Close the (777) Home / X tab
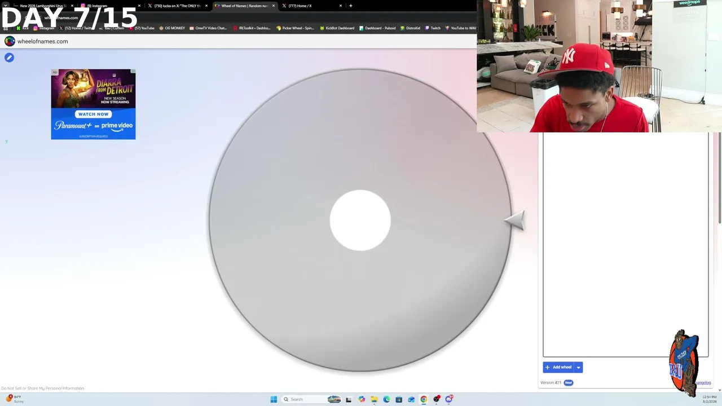This screenshot has width=722, height=406. tap(341, 6)
